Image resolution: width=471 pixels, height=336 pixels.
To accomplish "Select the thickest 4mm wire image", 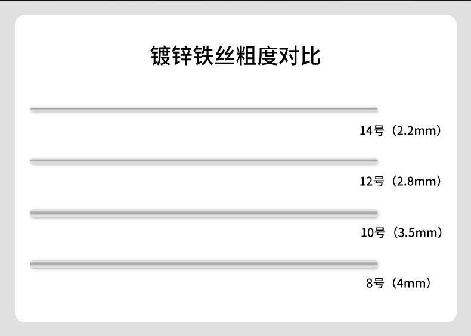I will coord(204,263).
